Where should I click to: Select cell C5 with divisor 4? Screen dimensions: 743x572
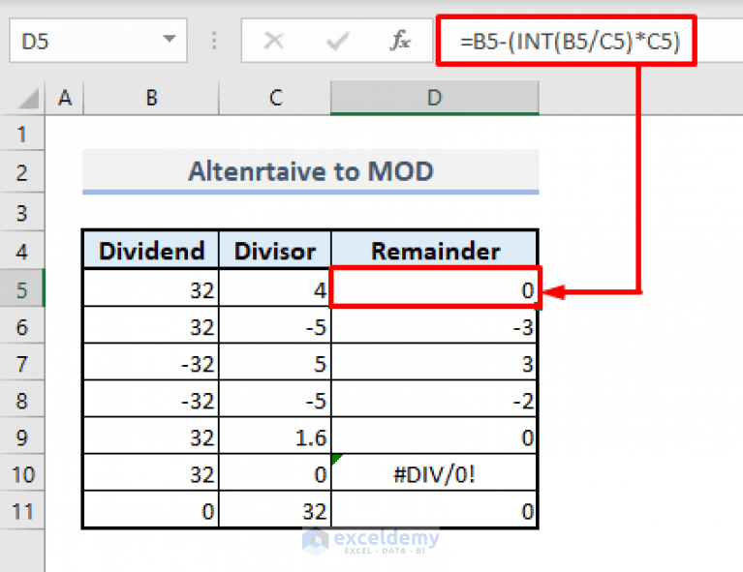point(275,288)
